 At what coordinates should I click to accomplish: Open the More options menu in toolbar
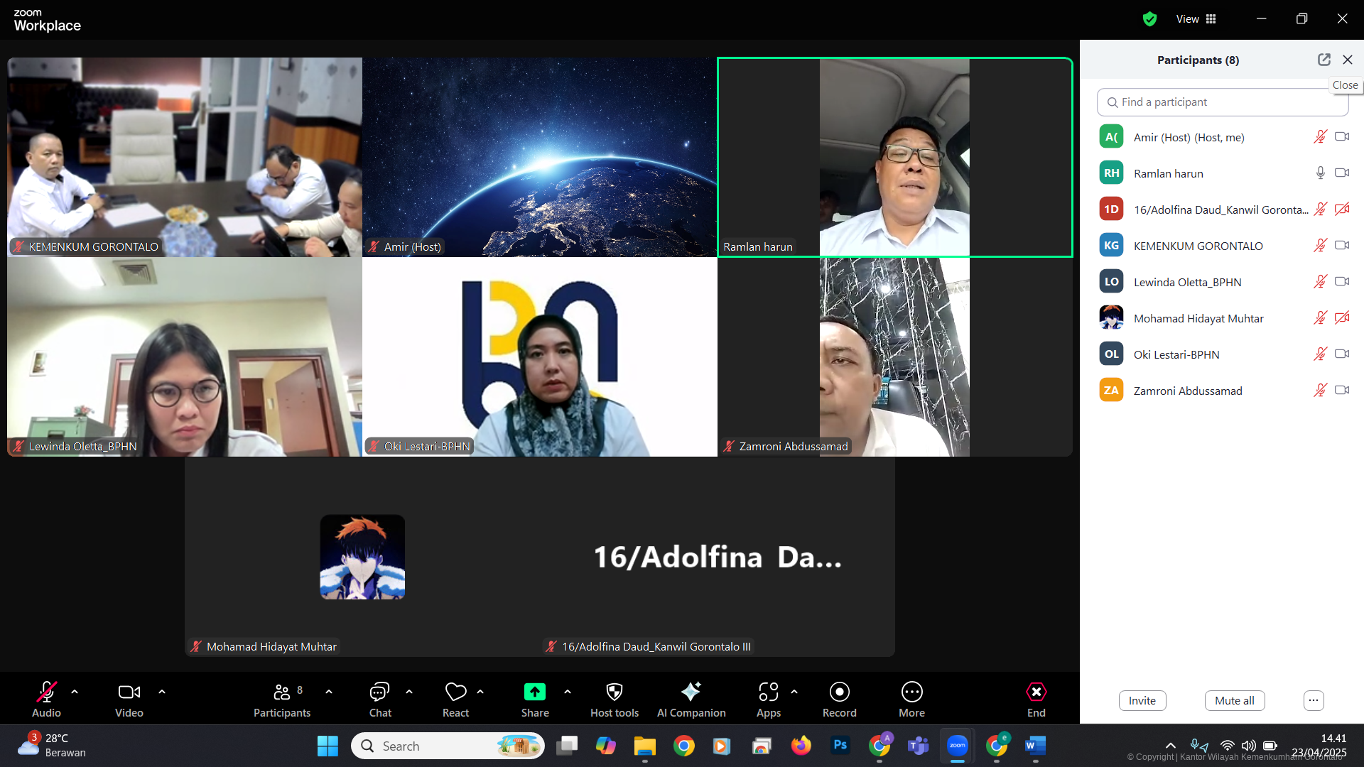click(x=911, y=692)
